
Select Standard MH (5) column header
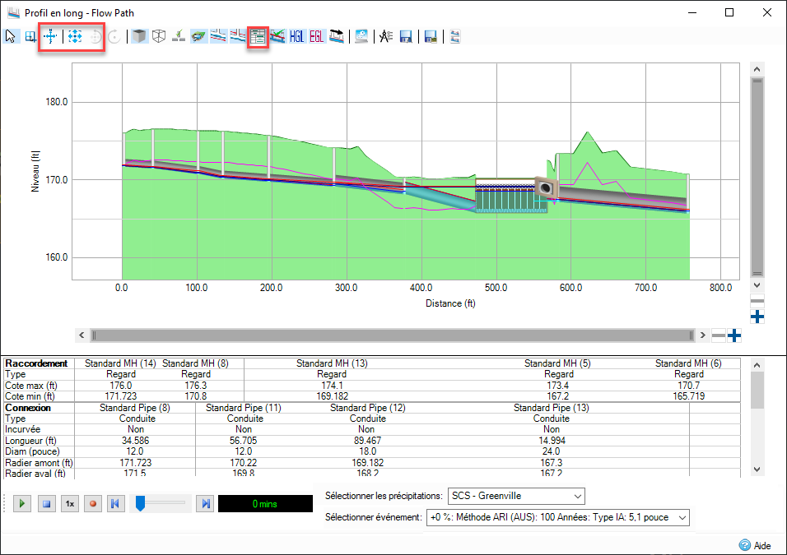click(557, 363)
